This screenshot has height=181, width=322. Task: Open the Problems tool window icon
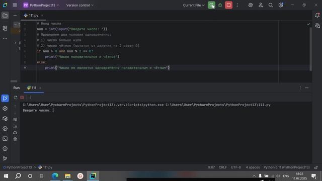5,149
